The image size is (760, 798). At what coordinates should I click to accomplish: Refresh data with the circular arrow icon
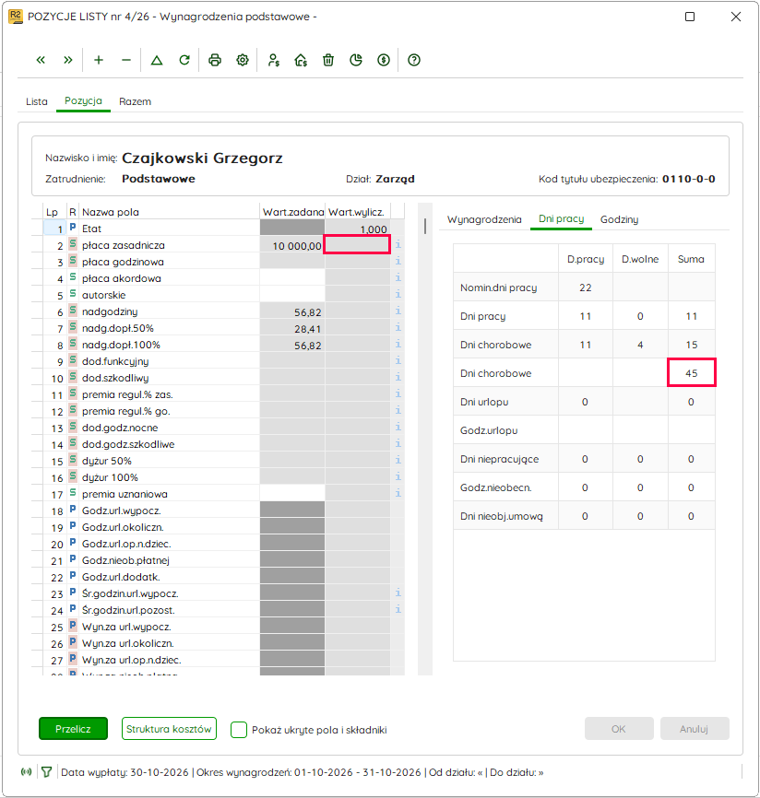[184, 60]
